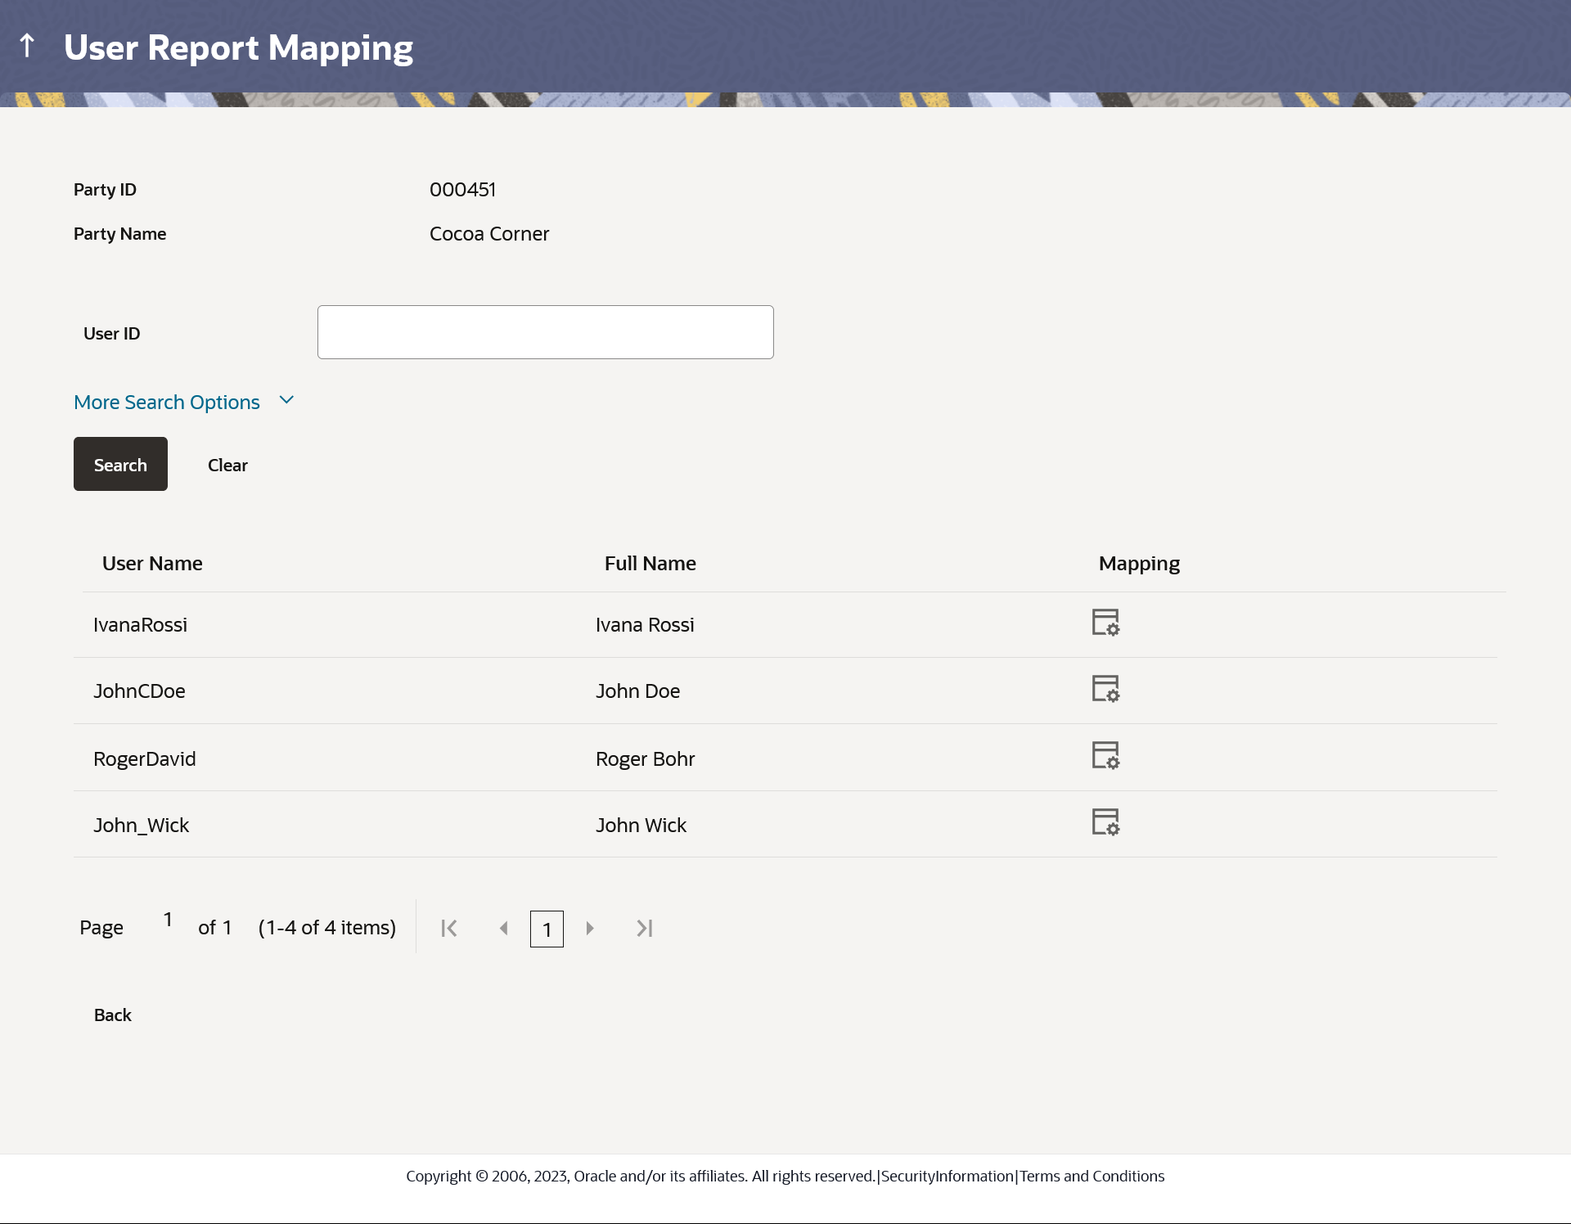Focus the User ID input field
The width and height of the screenshot is (1571, 1224).
coord(545,332)
